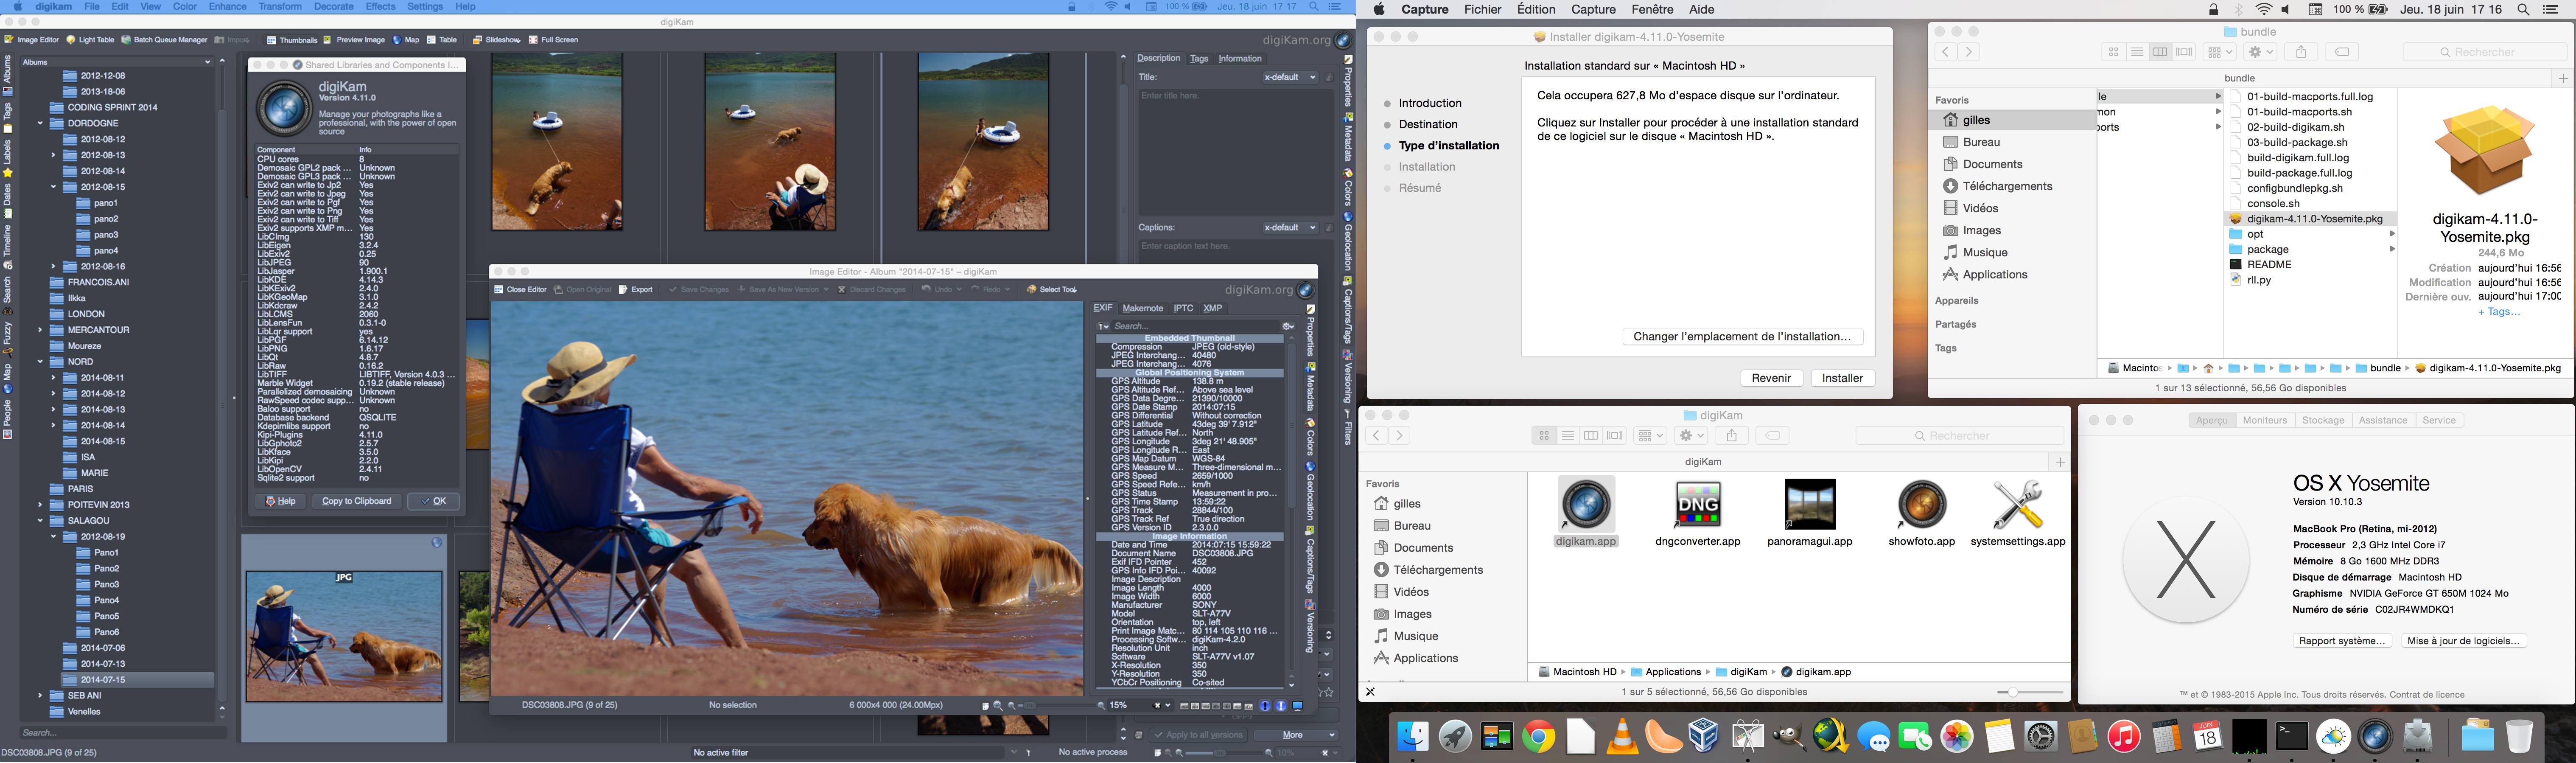Click Changer l'emplacement de l'installation

pyautogui.click(x=1742, y=336)
